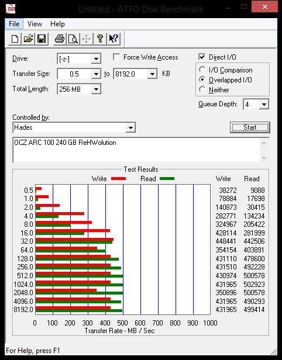Click the Print Preview magnifier icon
This screenshot has width=282, height=360.
tap(73, 39)
